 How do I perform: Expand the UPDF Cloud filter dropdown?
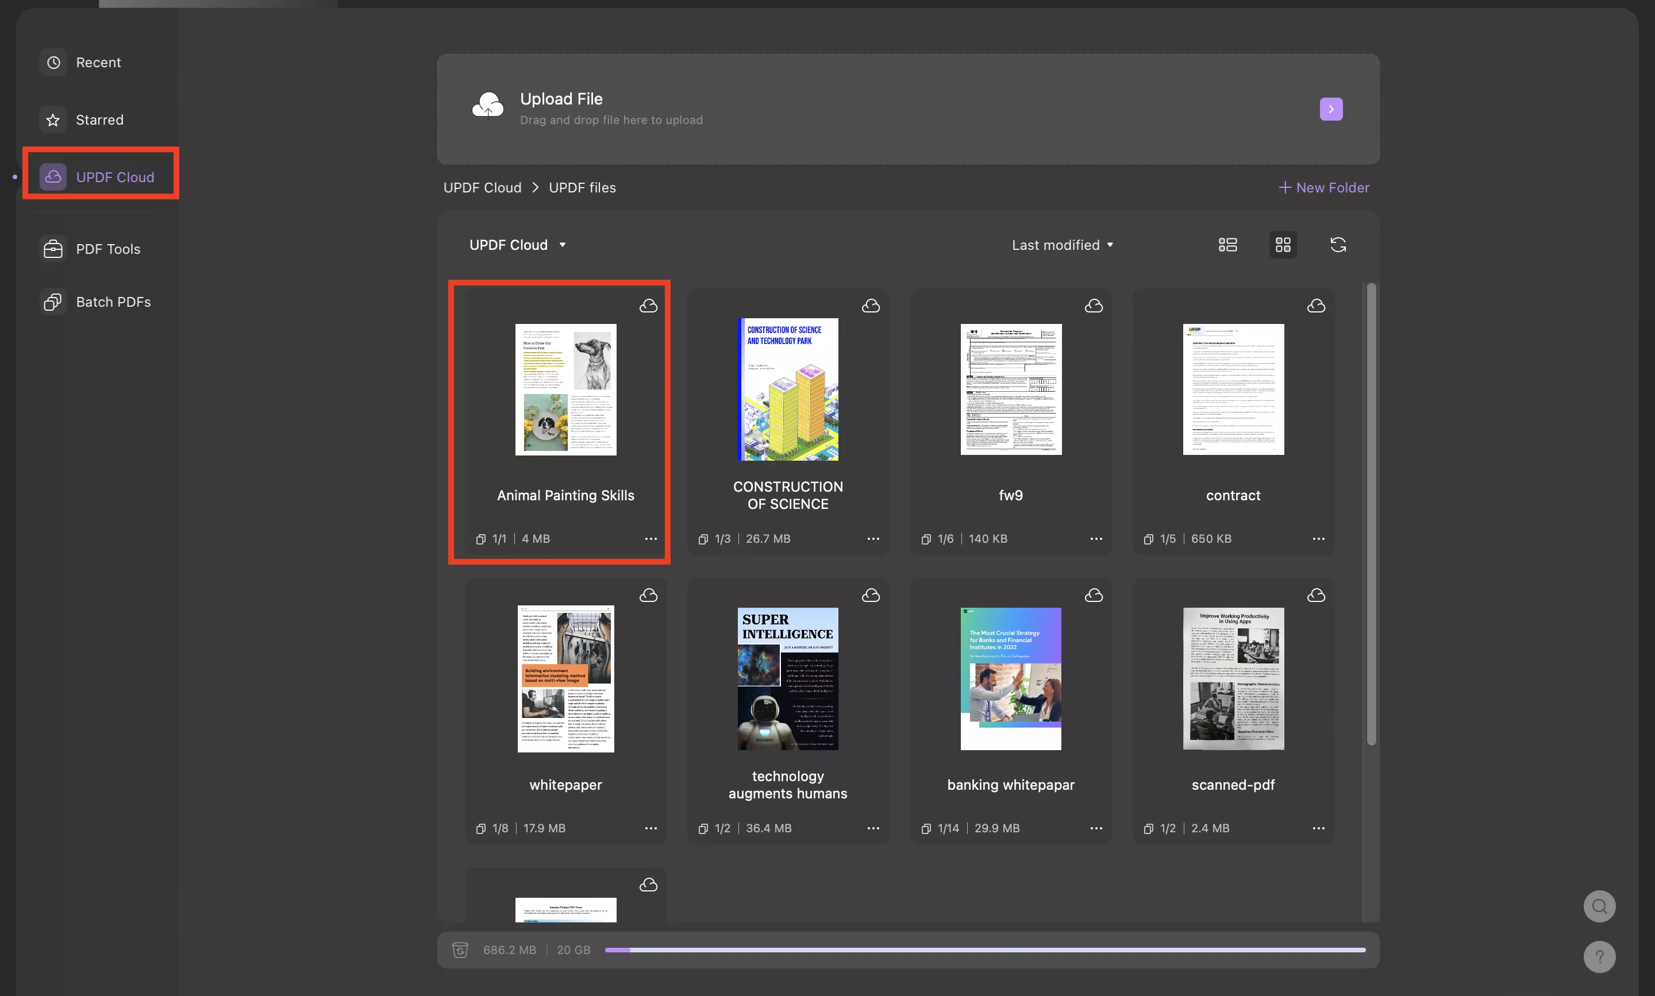tap(518, 245)
